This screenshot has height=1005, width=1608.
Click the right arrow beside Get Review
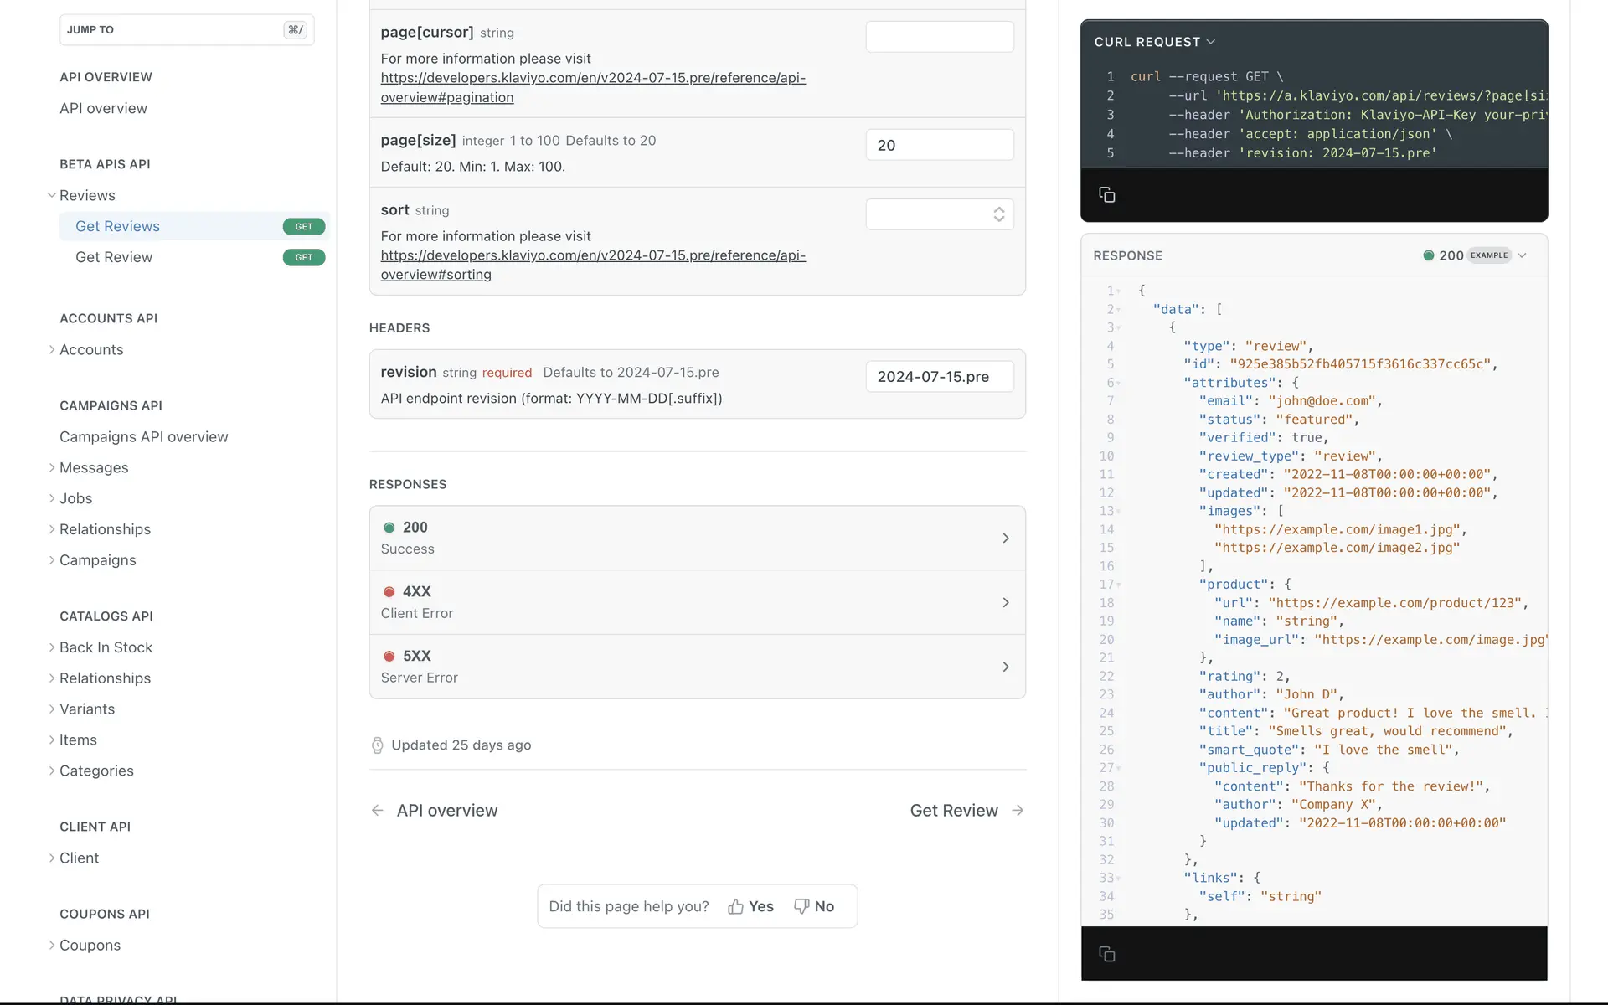(x=1018, y=810)
